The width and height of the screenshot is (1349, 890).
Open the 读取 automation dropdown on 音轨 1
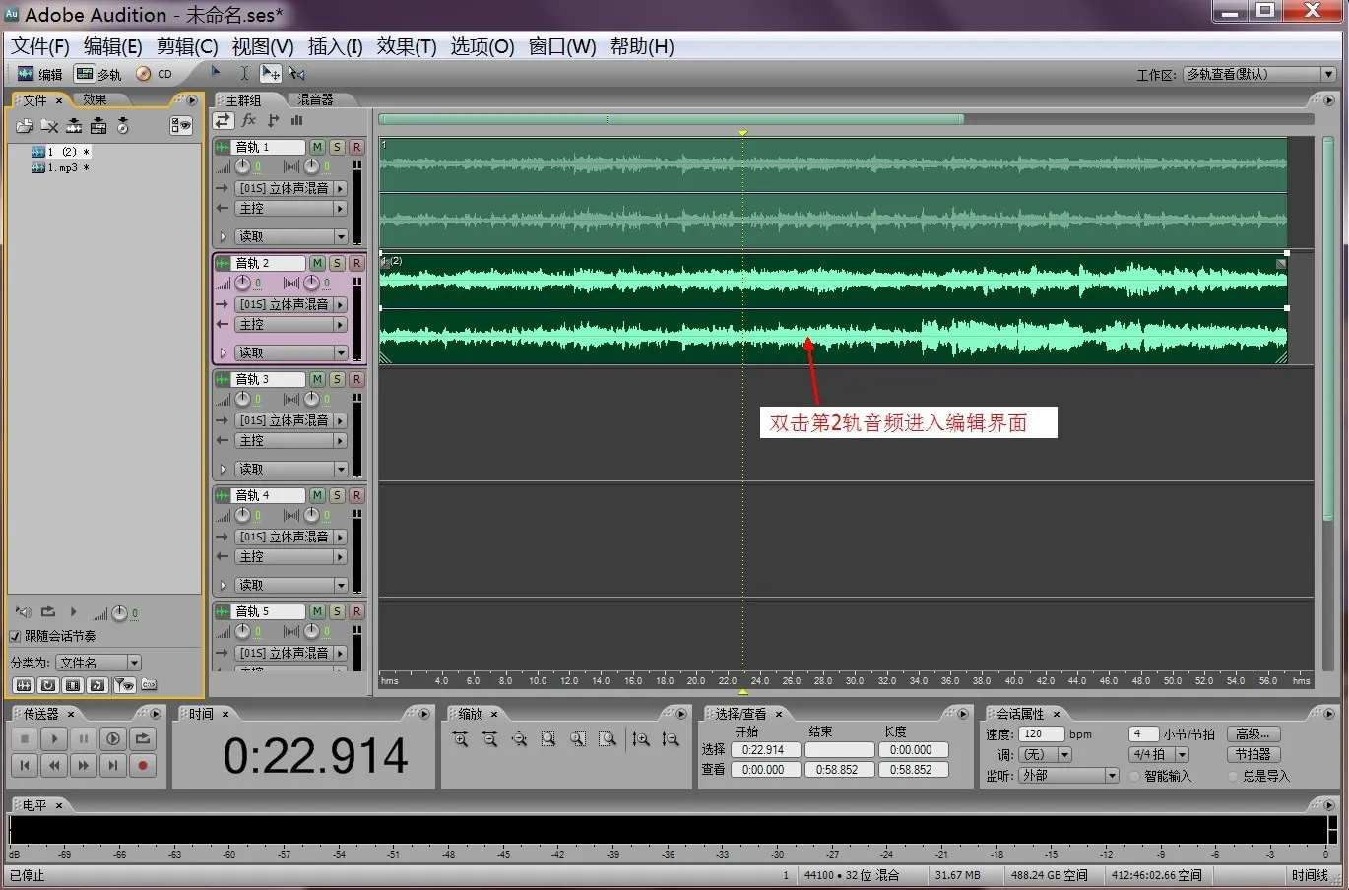coord(291,236)
